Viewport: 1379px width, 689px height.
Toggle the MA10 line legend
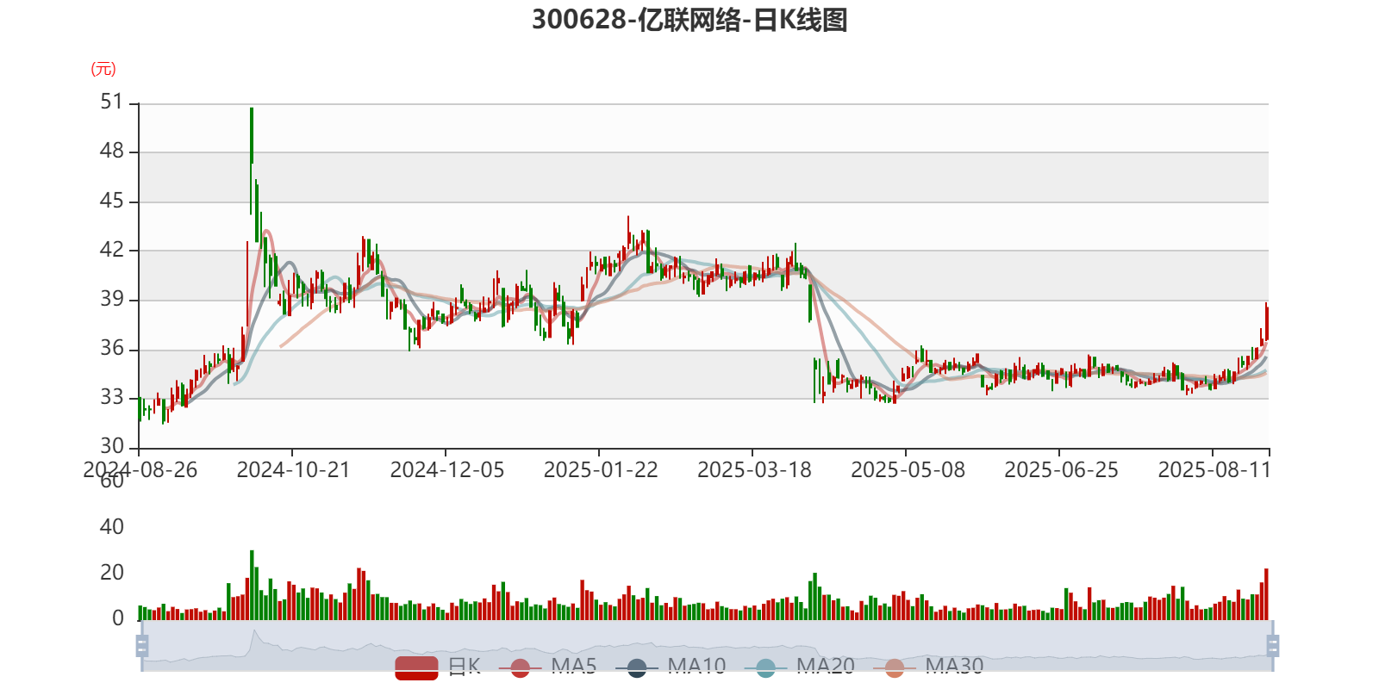(671, 667)
